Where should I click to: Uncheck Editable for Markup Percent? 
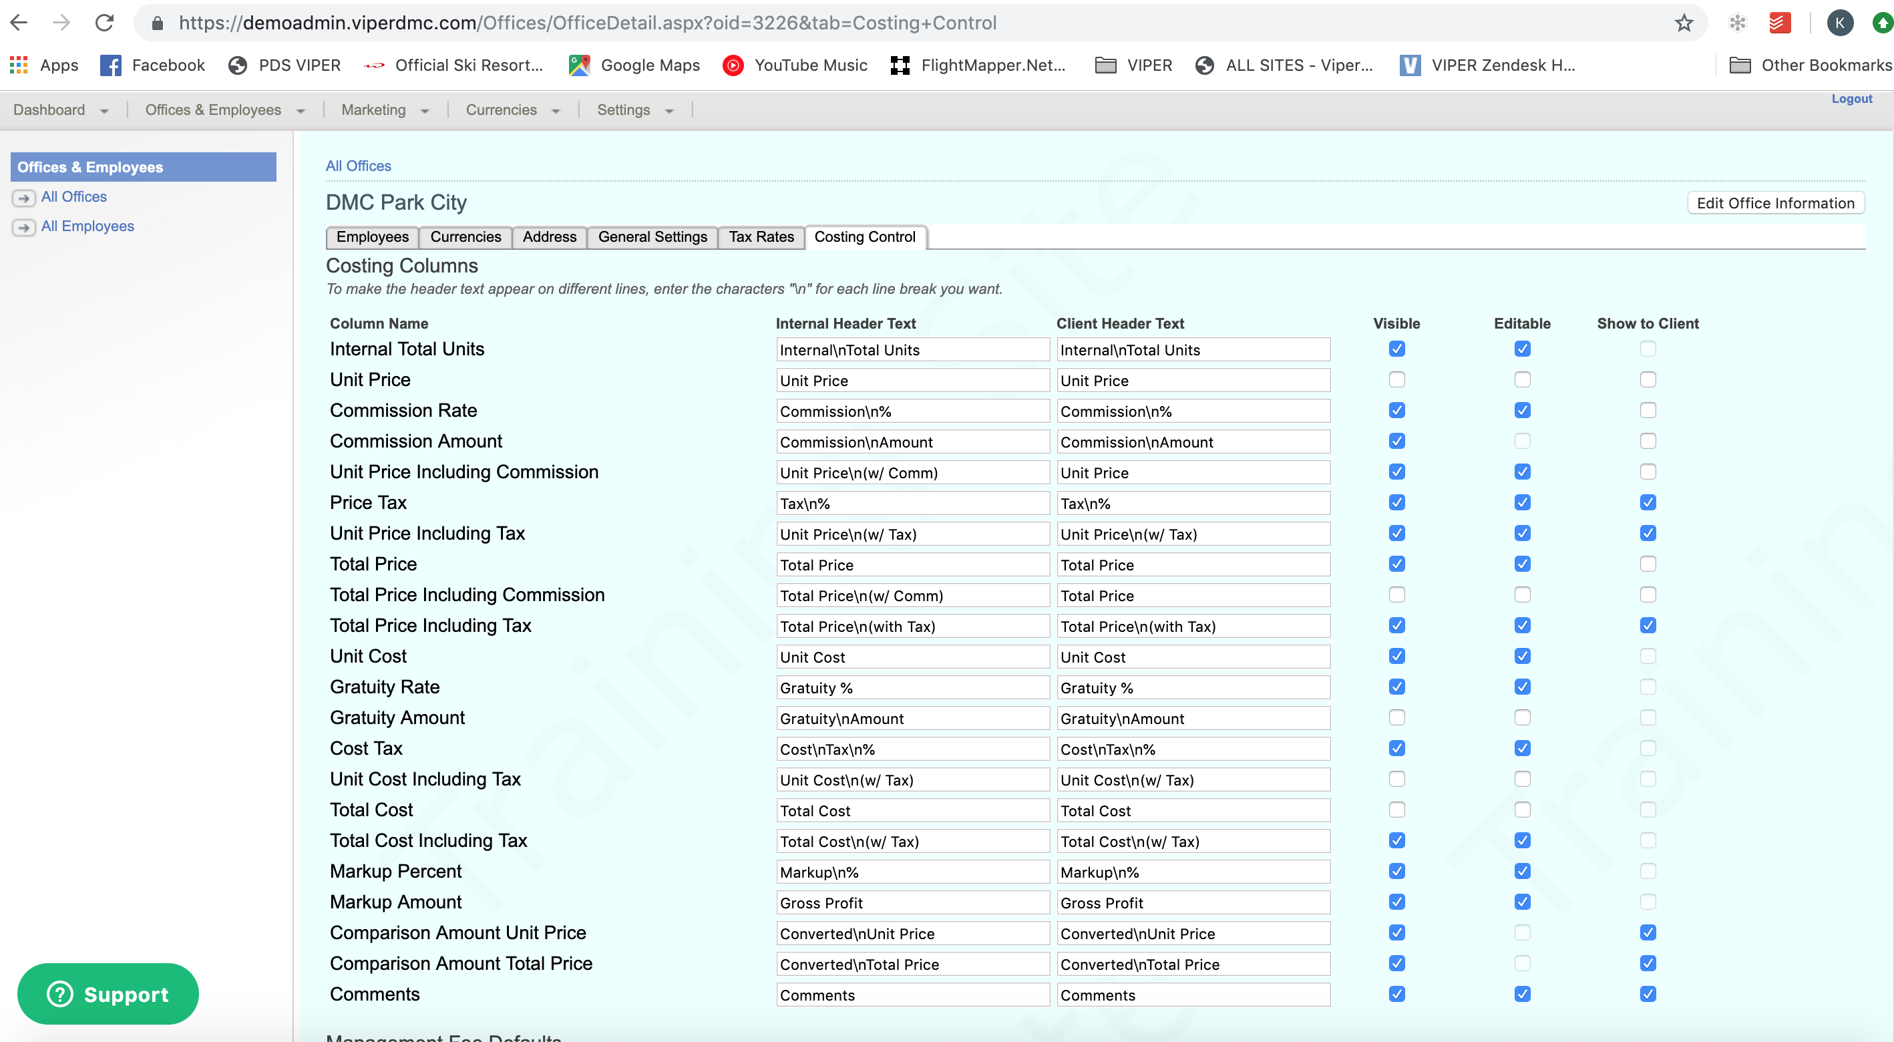(x=1522, y=870)
